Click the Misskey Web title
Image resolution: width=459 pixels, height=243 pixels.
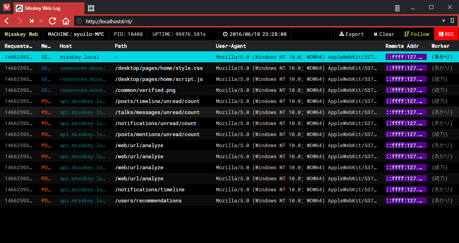21,34
